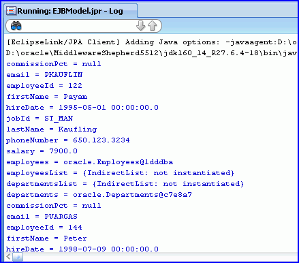Select line 'firstName = Peter'
The image size is (299, 263).
pyautogui.click(x=46, y=238)
